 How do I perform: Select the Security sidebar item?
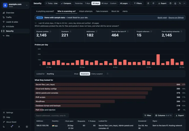point(15,31)
